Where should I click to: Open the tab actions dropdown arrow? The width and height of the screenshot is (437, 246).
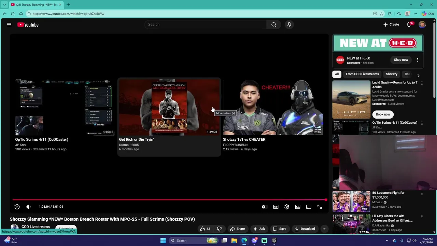click(x=4, y=5)
